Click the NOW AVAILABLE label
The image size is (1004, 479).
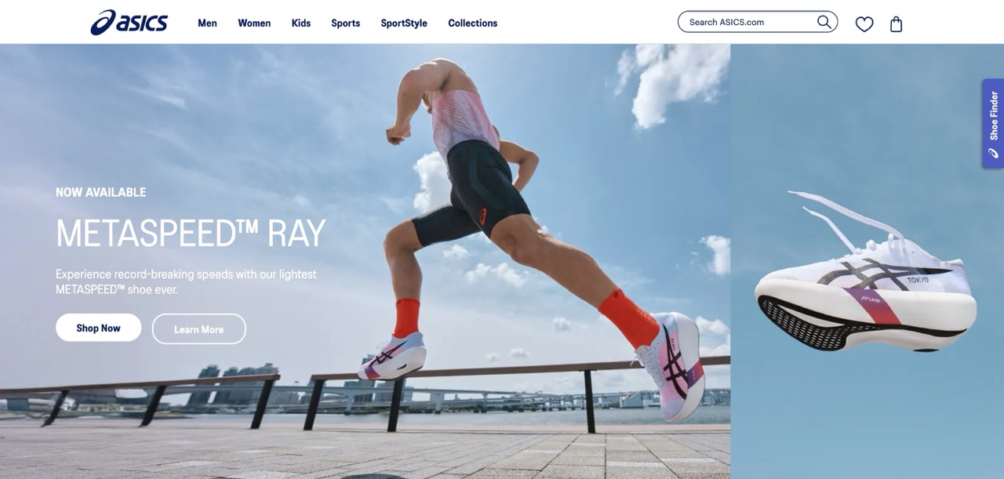[x=100, y=192]
